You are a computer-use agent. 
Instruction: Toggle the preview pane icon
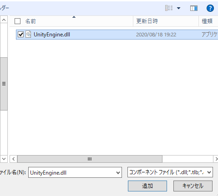coord(194,8)
